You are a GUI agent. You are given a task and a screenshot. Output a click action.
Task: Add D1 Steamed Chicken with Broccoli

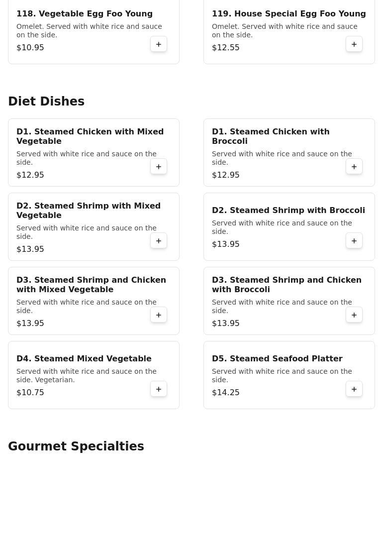click(354, 167)
